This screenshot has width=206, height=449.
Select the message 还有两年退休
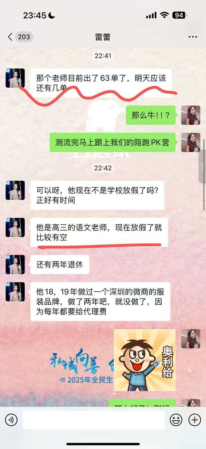pos(60,264)
